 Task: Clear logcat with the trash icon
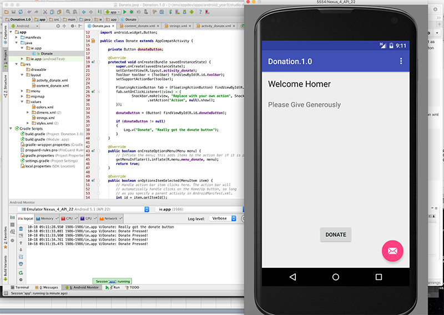click(x=21, y=227)
